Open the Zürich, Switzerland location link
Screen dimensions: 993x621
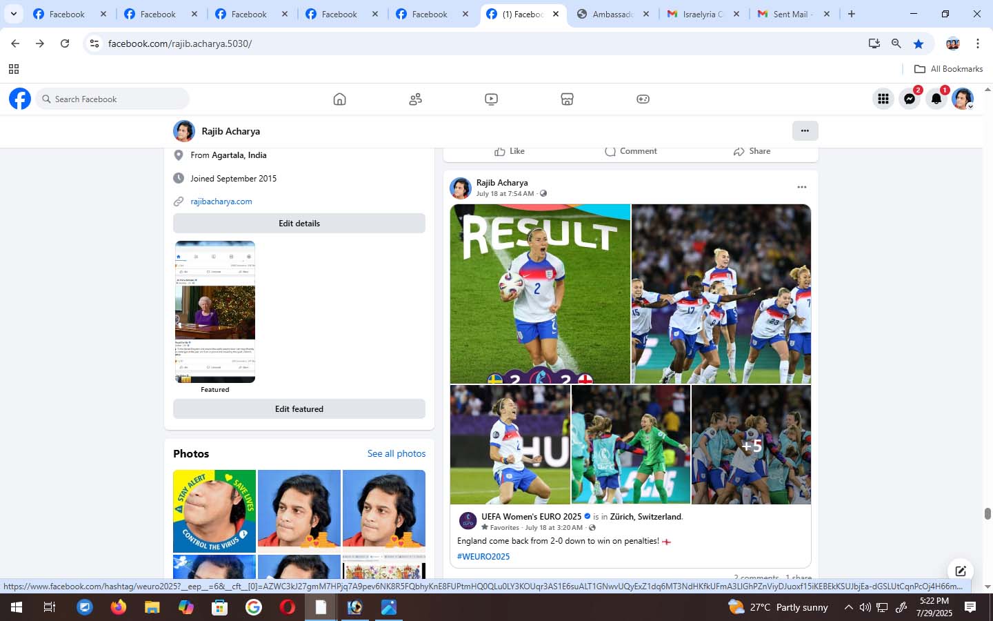point(645,516)
